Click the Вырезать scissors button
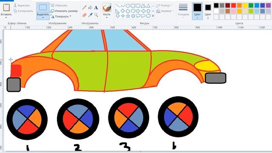The width and height of the screenshot is (272, 153). click(x=22, y=6)
